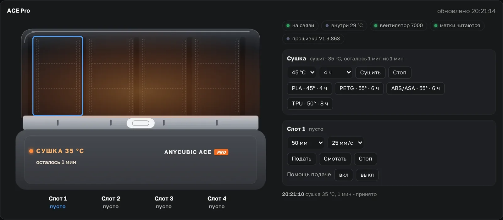The image size is (503, 220).
Task: Open the feed length dropdown 50 мм
Action: point(306,143)
